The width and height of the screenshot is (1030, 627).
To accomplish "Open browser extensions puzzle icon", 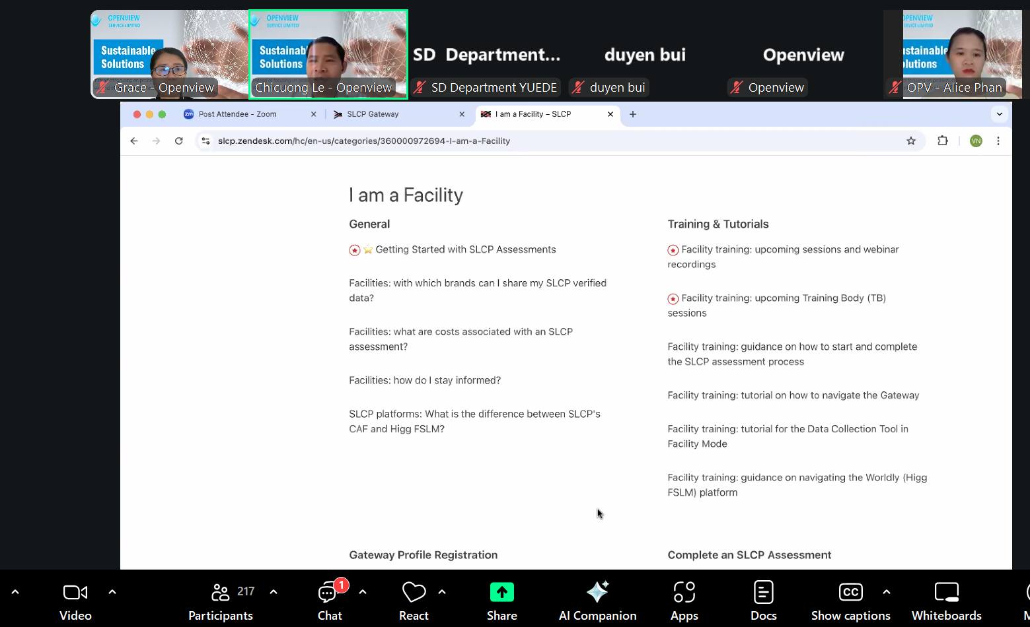I will [943, 141].
